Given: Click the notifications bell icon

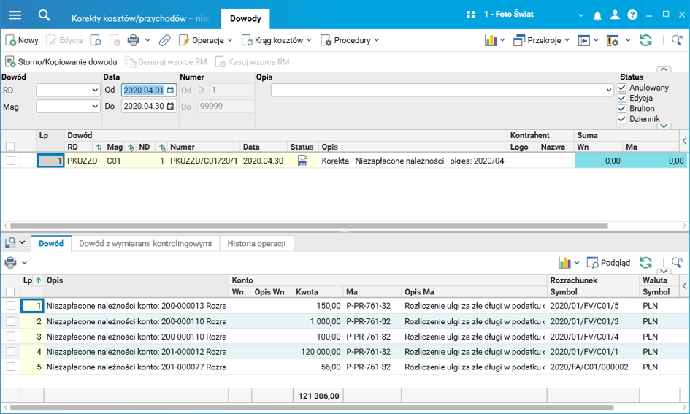Looking at the screenshot, I should (x=597, y=15).
